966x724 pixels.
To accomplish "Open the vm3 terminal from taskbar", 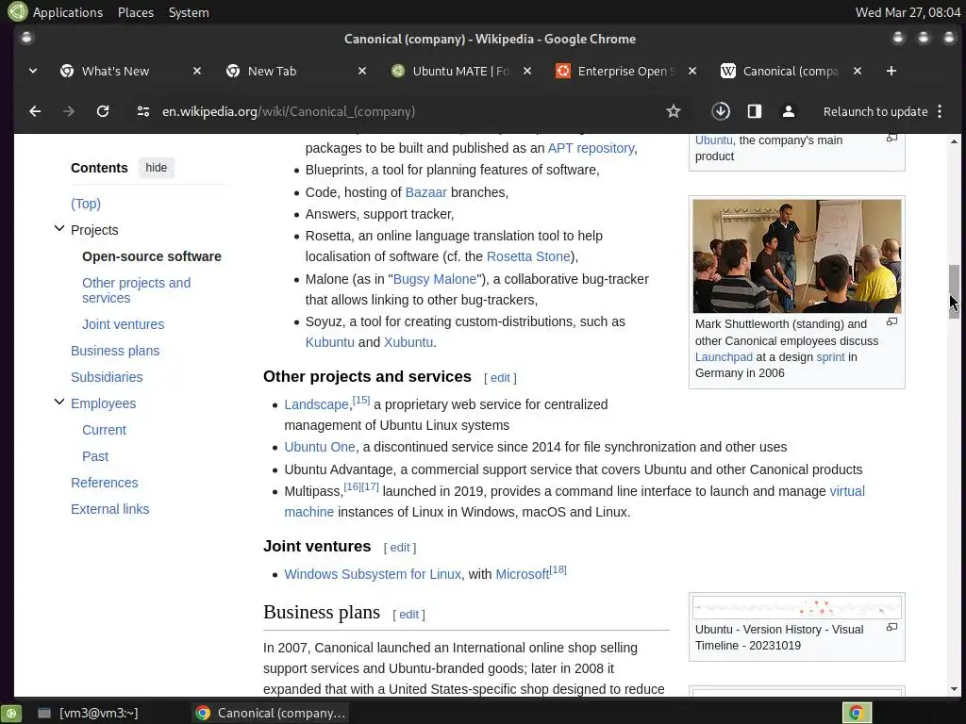I will 89,713.
